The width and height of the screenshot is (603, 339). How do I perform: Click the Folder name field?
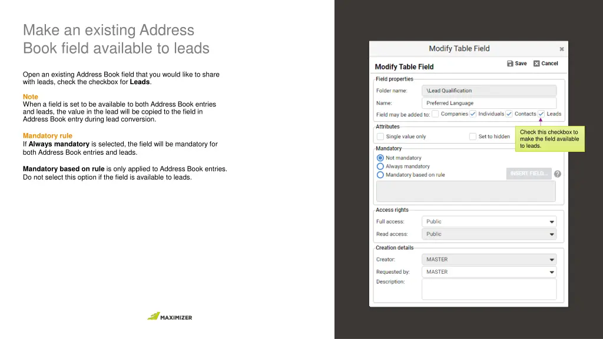pyautogui.click(x=489, y=91)
